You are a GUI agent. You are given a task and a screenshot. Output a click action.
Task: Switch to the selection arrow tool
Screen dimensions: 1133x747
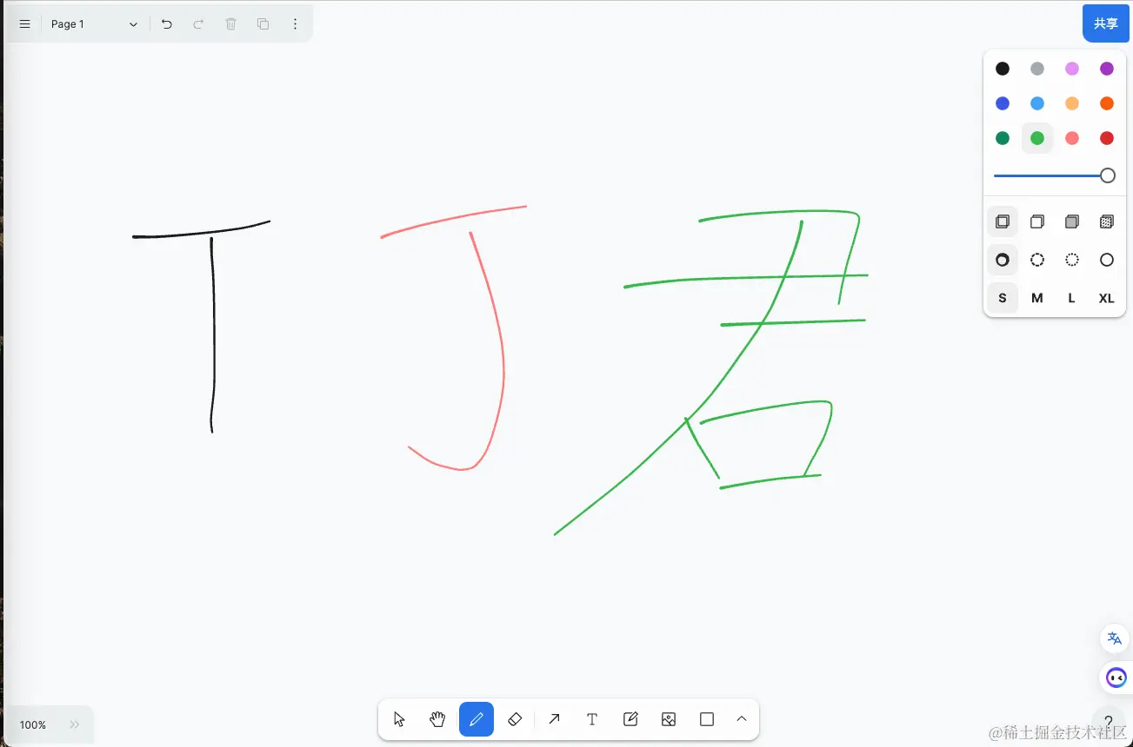[399, 718]
